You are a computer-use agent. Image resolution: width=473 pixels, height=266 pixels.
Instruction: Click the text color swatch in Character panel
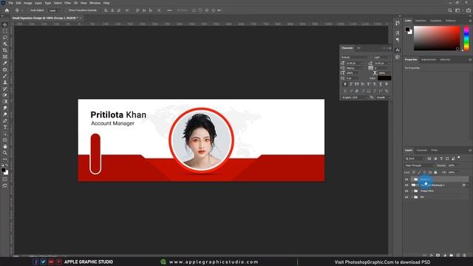tap(384, 78)
